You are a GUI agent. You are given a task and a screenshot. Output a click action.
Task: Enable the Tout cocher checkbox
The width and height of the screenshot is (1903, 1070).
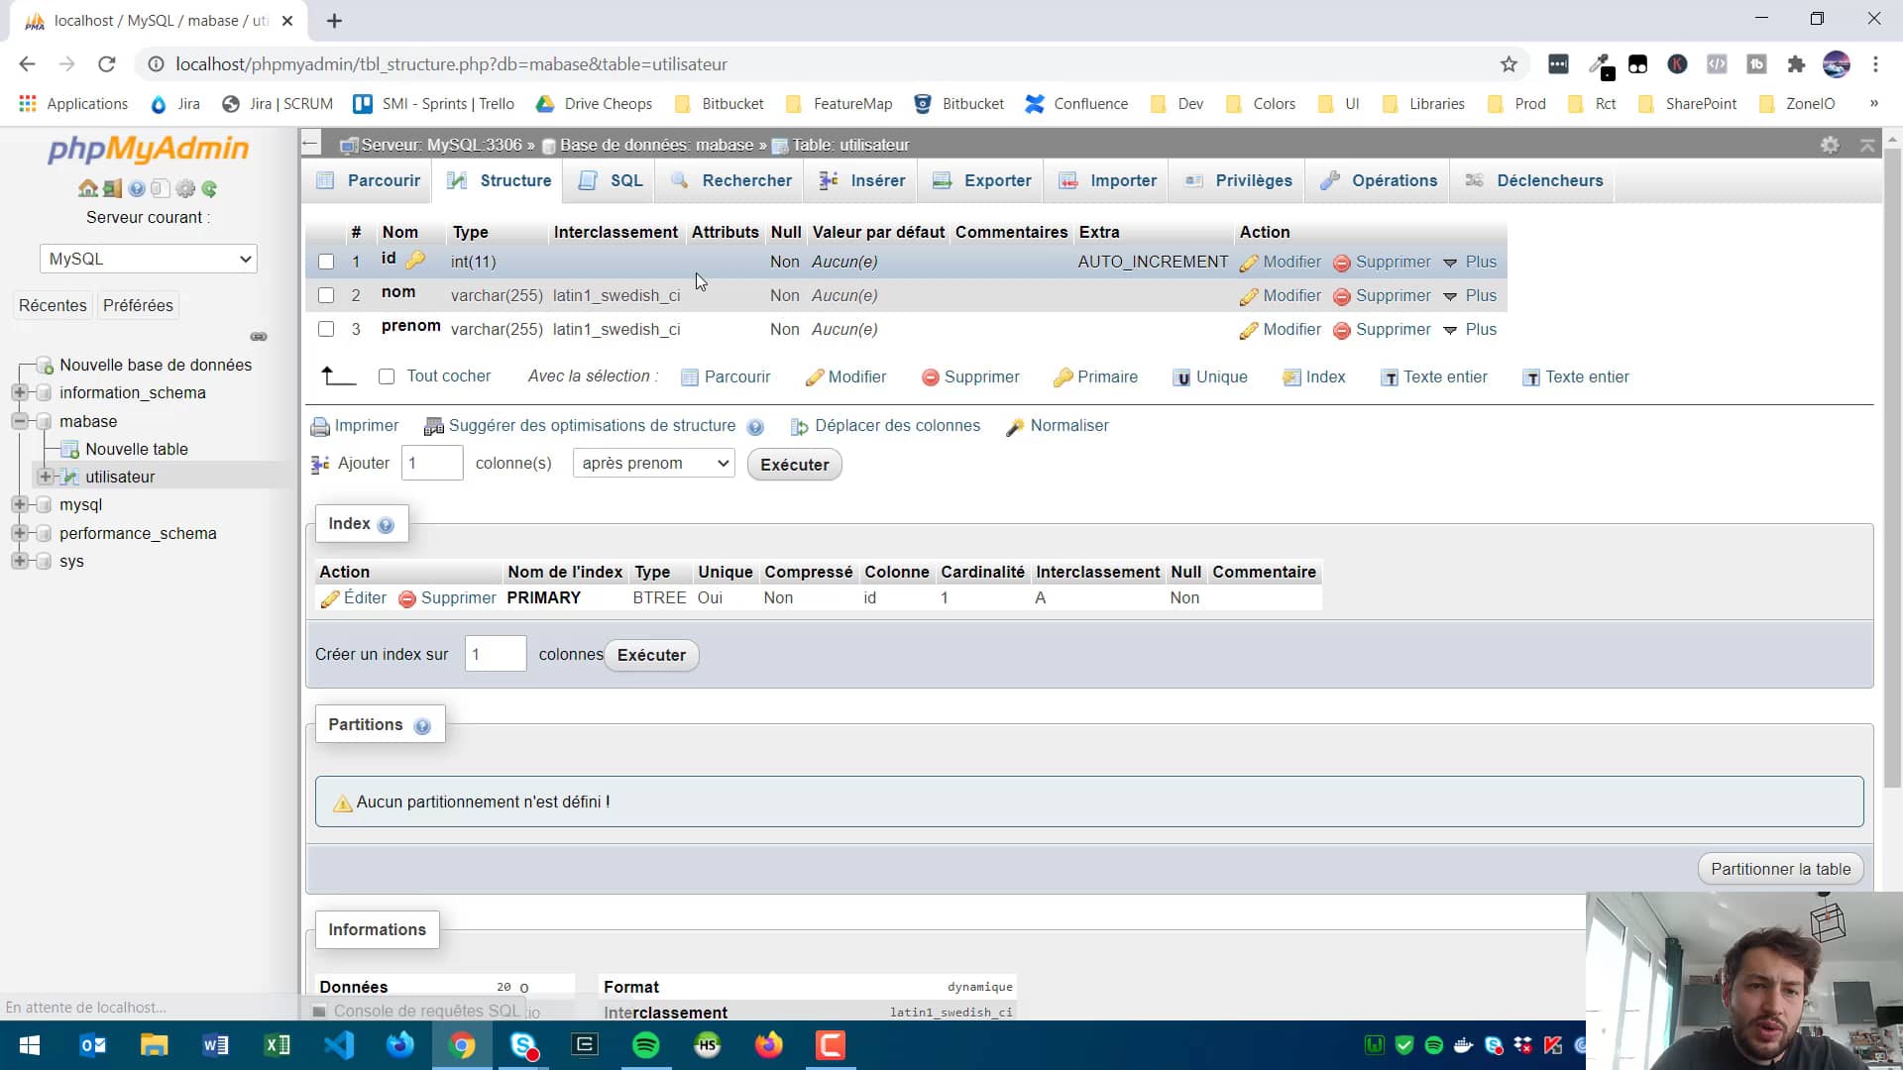386,376
